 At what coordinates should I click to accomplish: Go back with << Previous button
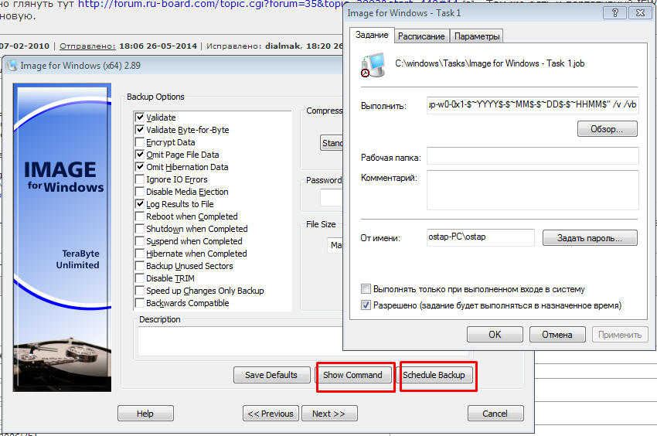271,414
